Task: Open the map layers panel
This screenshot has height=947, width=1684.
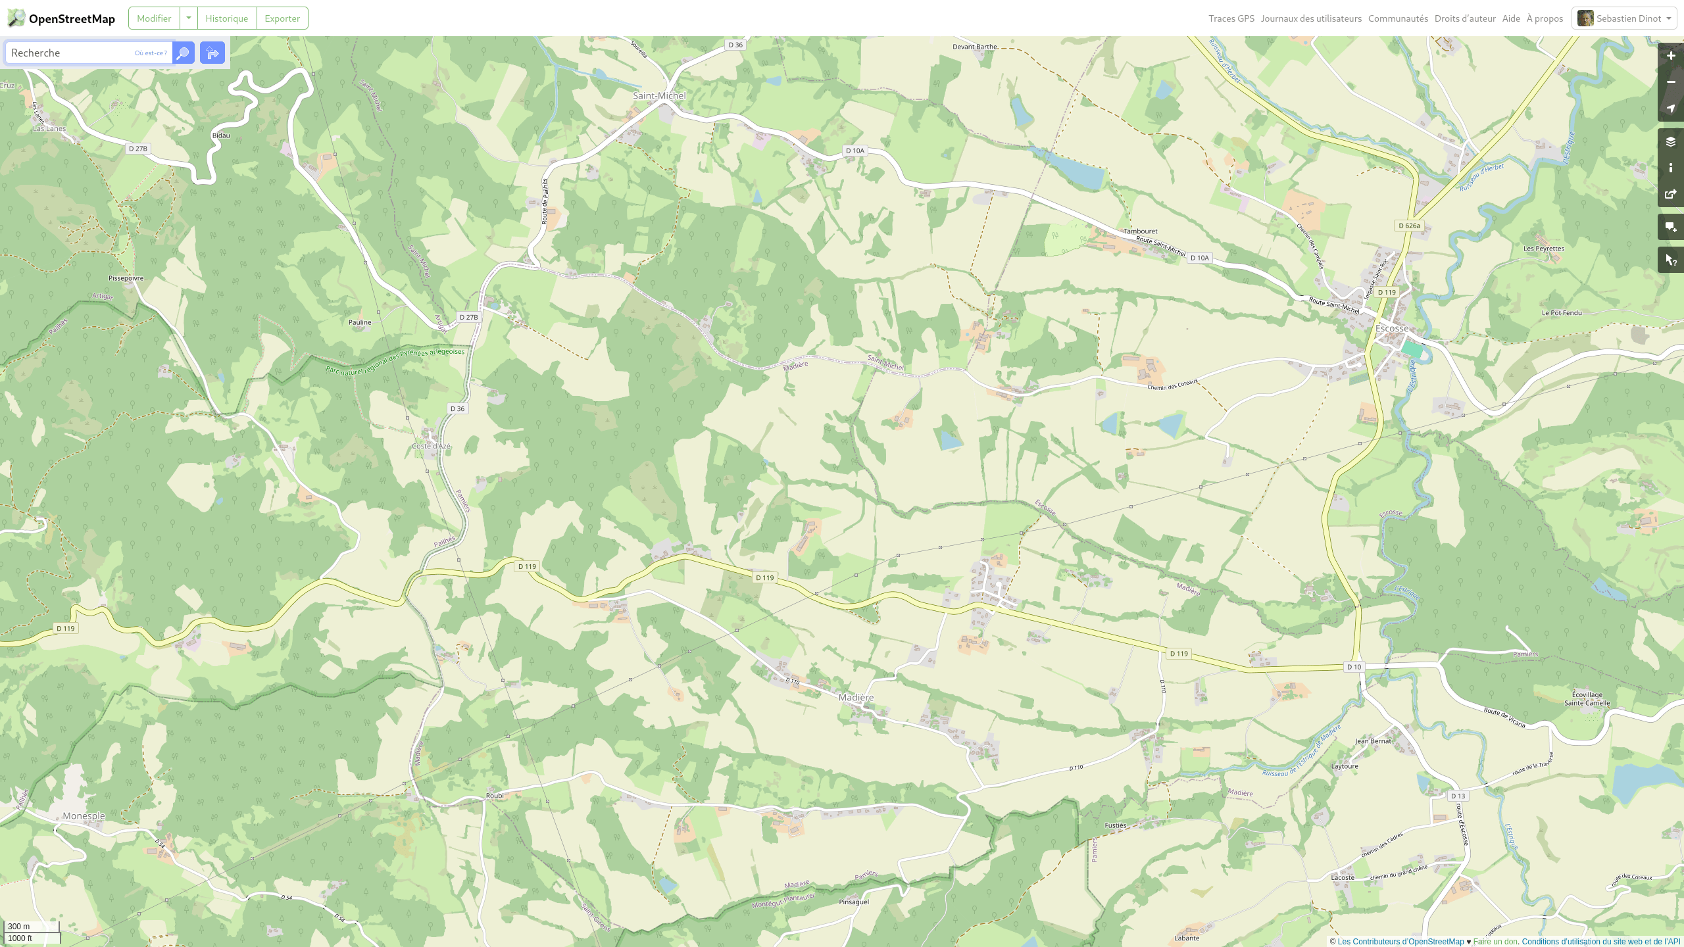Action: pos(1671,142)
